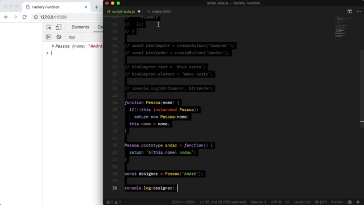Select language mode JavaScript
This screenshot has height=205, width=364.
(x=302, y=202)
